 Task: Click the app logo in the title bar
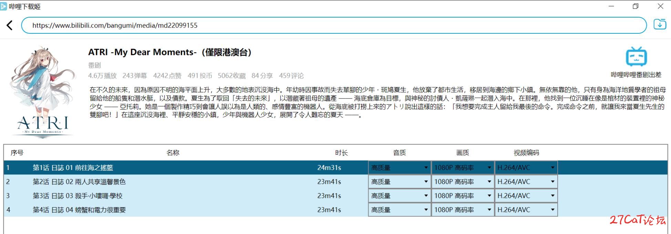3,6
